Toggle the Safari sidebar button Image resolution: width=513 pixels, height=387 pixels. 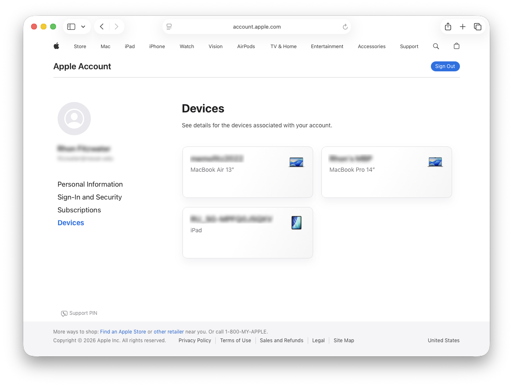71,27
